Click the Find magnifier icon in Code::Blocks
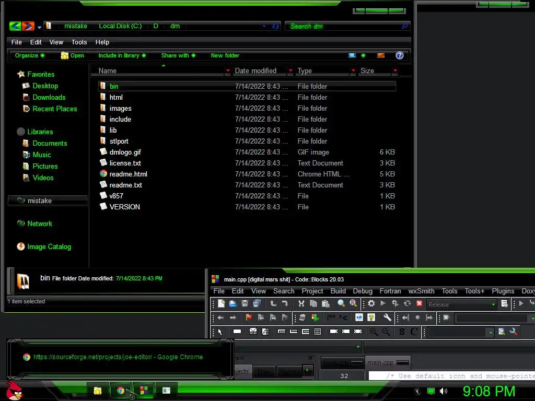The image size is (535, 401). [341, 303]
